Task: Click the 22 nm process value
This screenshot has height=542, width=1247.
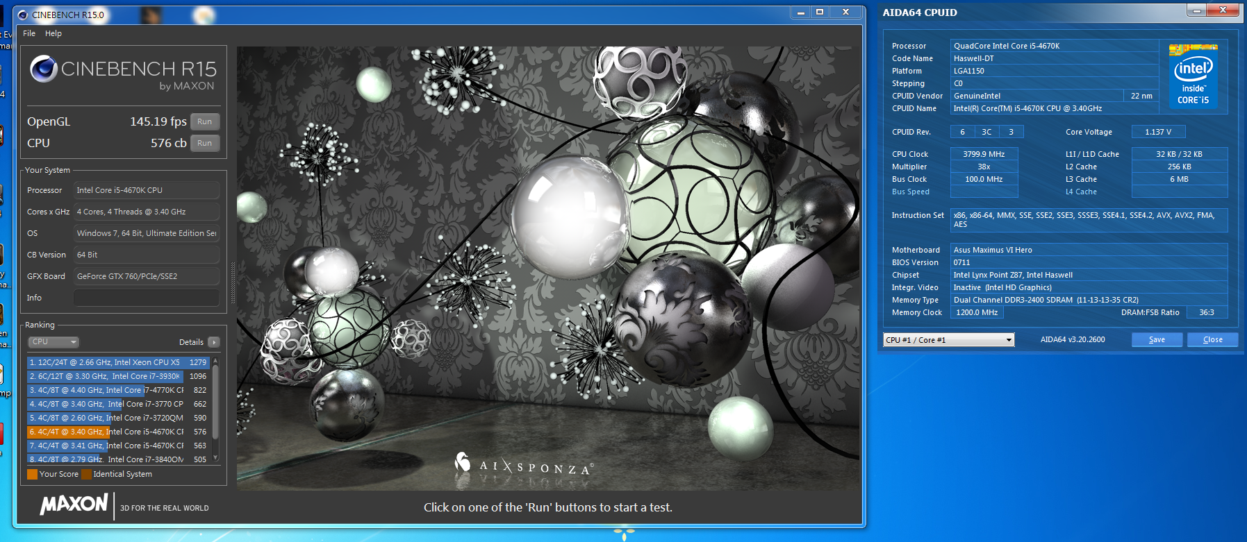Action: 1141,96
